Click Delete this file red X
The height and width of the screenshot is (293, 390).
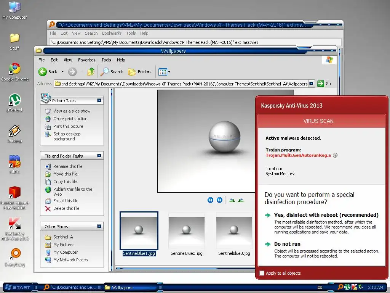coord(48,209)
